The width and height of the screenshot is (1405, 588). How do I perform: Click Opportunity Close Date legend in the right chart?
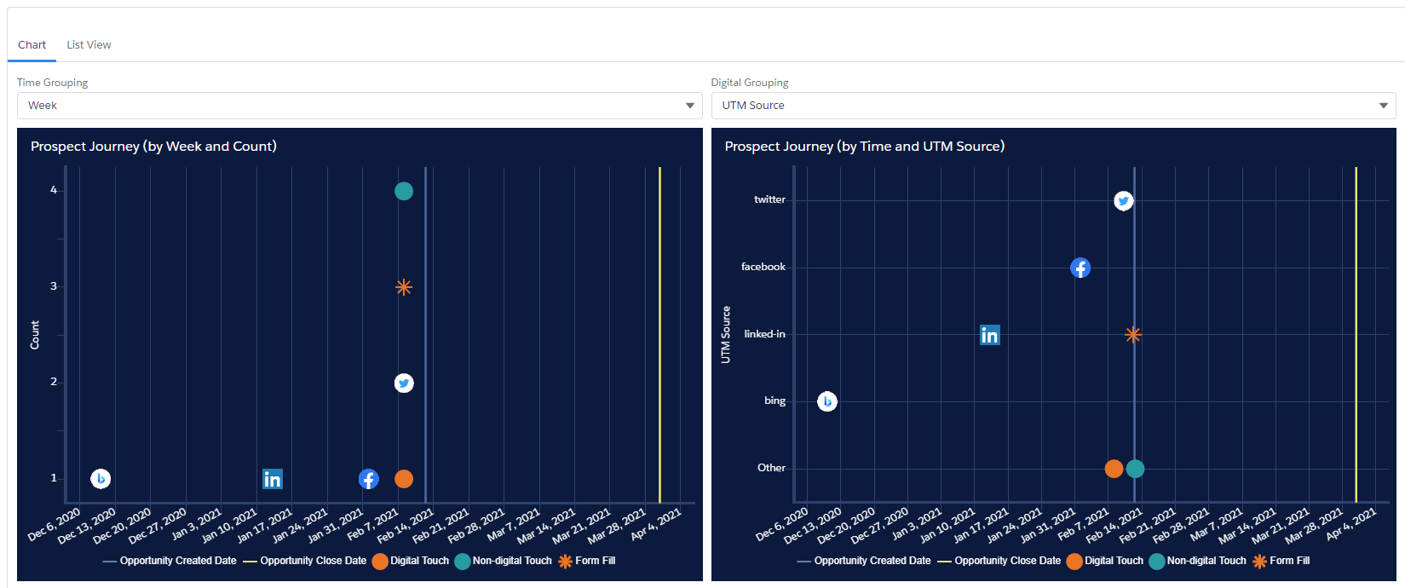999,561
